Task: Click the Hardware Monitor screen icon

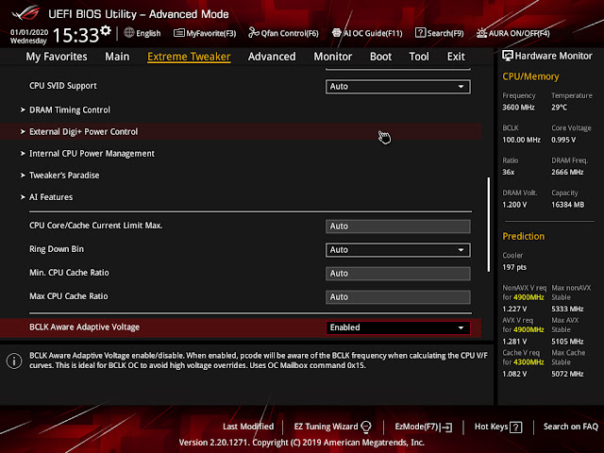Action: [x=508, y=56]
